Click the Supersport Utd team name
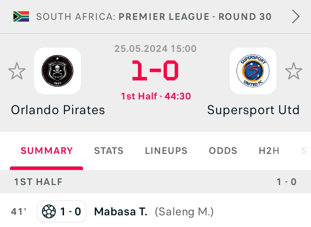Image resolution: width=311 pixels, height=227 pixels. pos(253,110)
